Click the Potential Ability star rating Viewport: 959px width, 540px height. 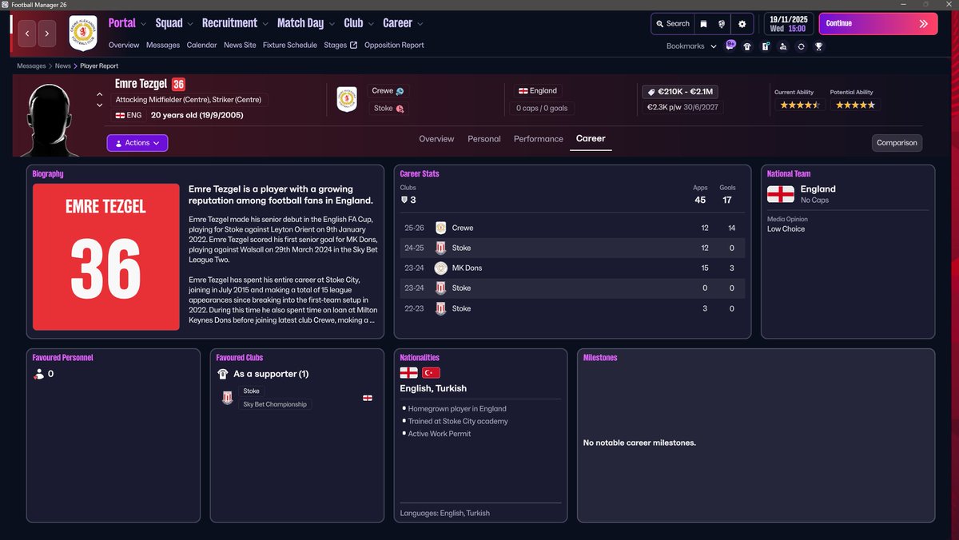[x=855, y=105]
